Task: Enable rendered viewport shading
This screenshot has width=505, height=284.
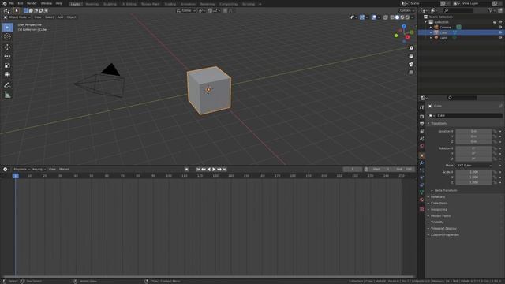Action: [x=407, y=17]
